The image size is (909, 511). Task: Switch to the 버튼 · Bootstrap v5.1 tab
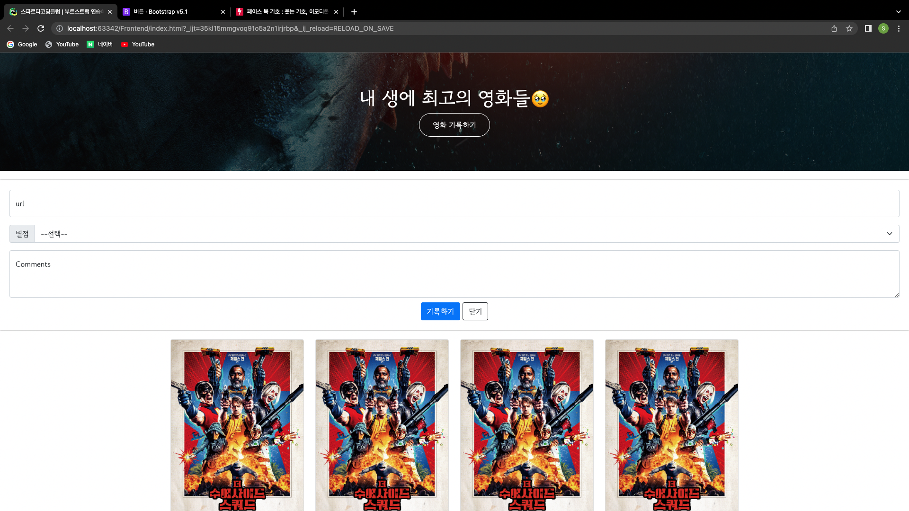pos(174,12)
